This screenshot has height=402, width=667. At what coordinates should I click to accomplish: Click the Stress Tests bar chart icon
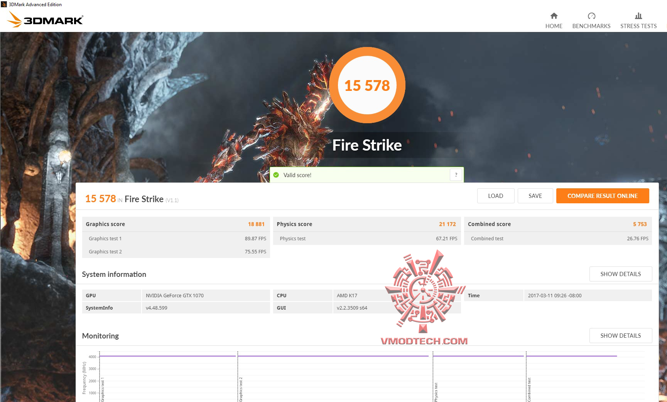[638, 16]
